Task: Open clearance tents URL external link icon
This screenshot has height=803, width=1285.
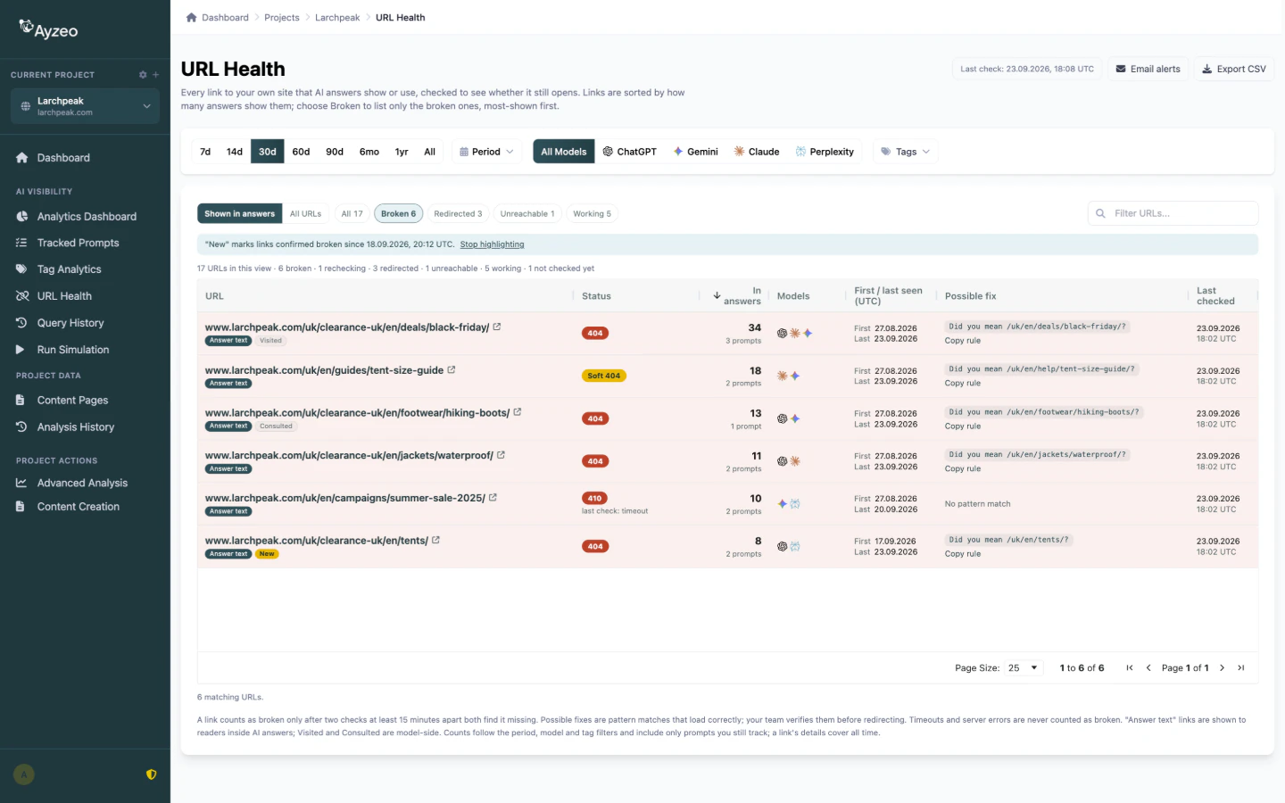Action: pos(435,540)
